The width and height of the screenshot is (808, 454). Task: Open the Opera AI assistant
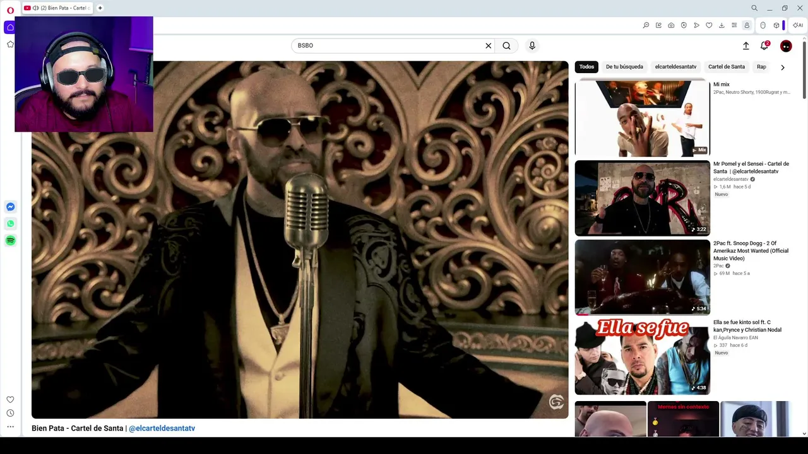[x=798, y=25]
